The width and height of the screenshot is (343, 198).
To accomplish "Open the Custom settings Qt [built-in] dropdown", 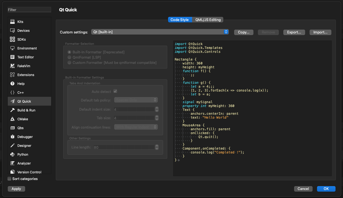I will click(160, 32).
